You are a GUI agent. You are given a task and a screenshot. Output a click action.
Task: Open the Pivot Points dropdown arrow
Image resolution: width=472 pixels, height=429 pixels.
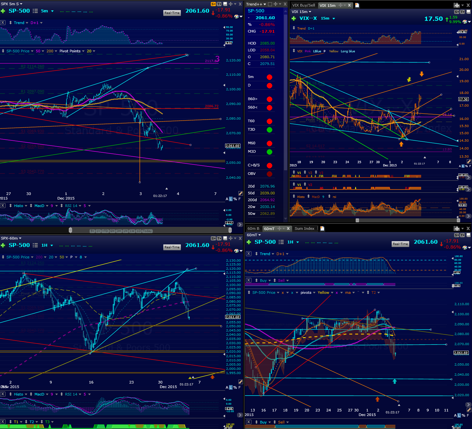pyautogui.click(x=83, y=51)
